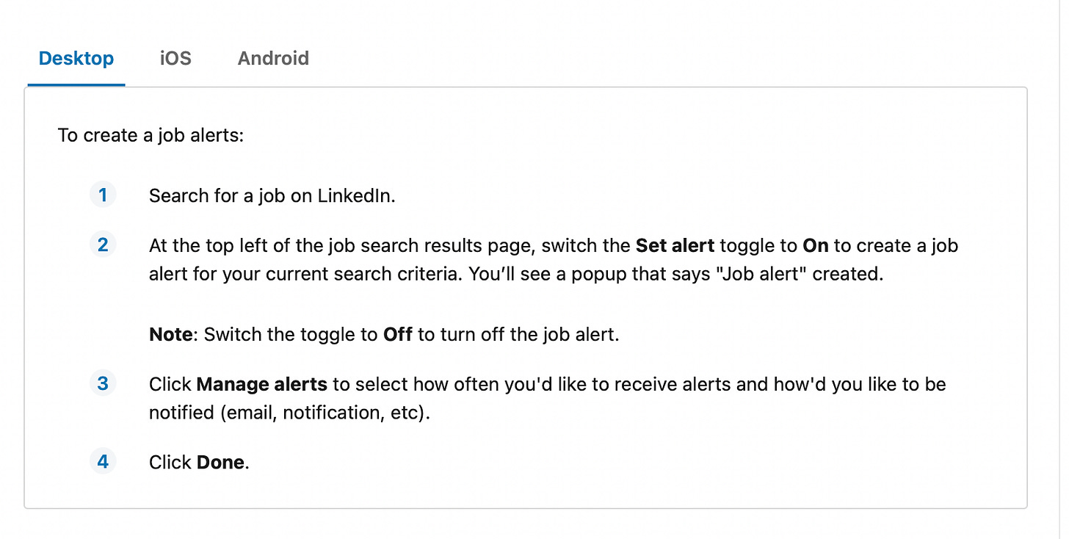The image size is (1069, 539).
Task: Click the step 2 number badge
Action: (x=103, y=245)
